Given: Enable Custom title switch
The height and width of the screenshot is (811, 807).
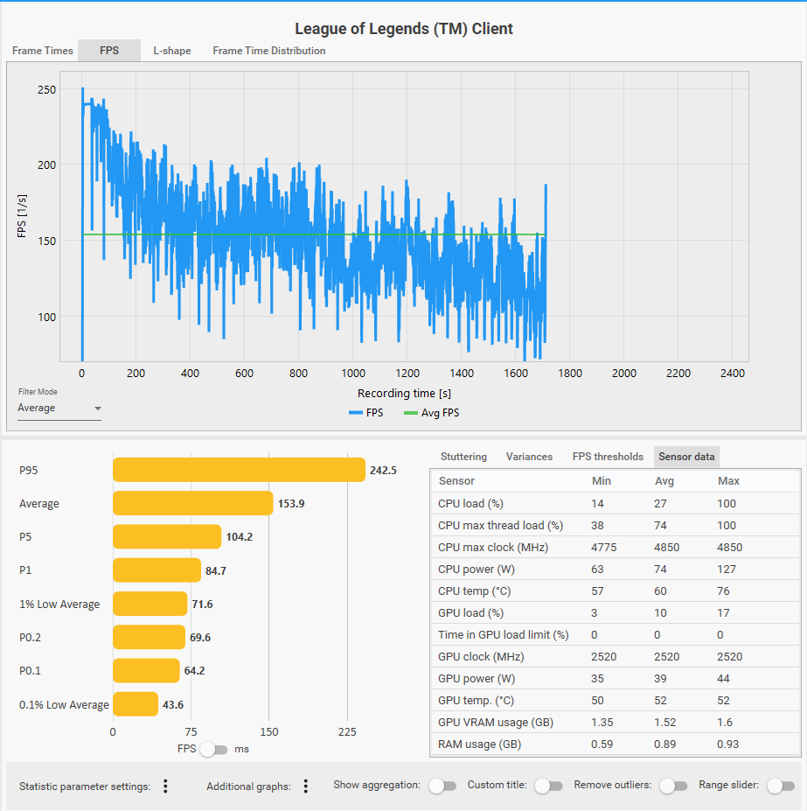Looking at the screenshot, I should click(549, 786).
